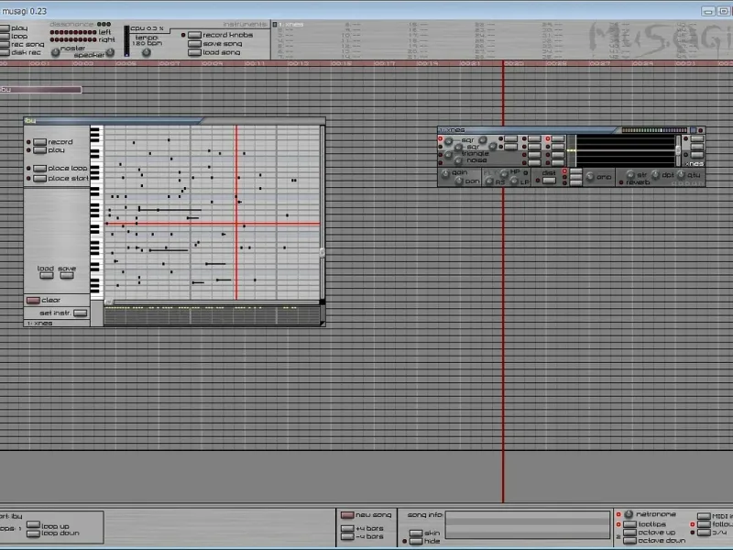This screenshot has height=550, width=733.
Task: Click the blue square icon in the xnes title bar
Action: [x=694, y=130]
